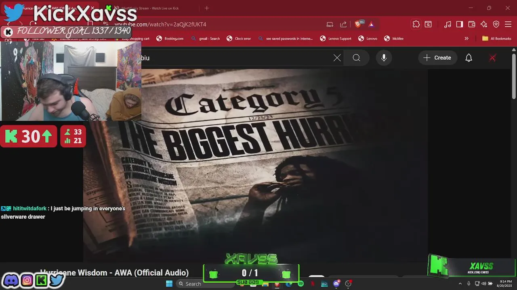The width and height of the screenshot is (517, 290).
Task: Show hidden bookmarks overflow chevron
Action: (467, 39)
